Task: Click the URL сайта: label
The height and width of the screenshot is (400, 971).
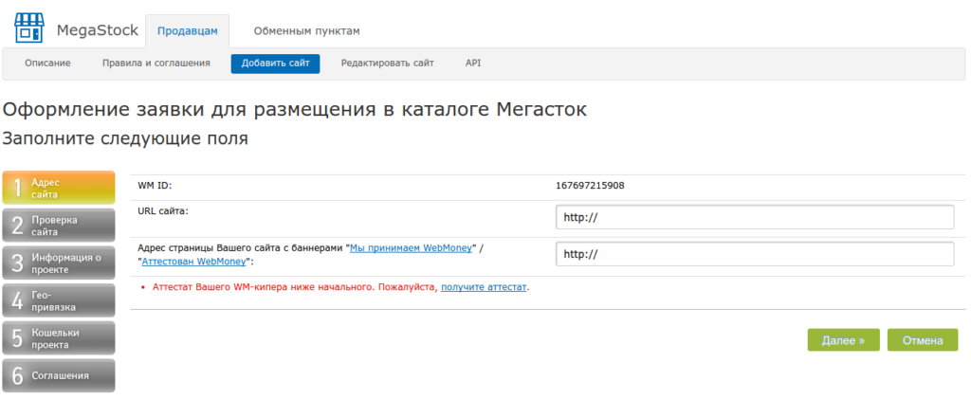Action: coord(163,210)
